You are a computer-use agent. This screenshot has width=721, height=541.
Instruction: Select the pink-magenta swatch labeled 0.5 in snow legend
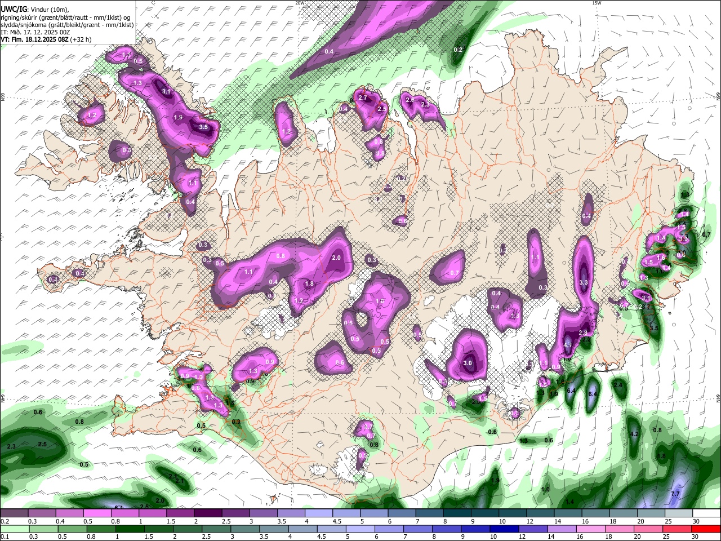96,513
